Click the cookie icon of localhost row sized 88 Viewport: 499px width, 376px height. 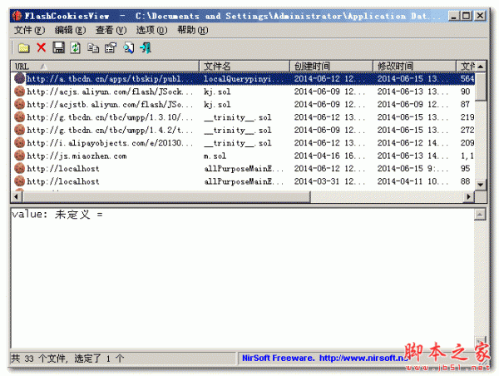point(19,181)
